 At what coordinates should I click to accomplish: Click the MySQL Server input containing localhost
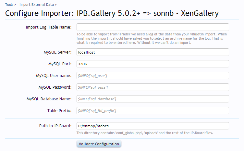pos(152,52)
